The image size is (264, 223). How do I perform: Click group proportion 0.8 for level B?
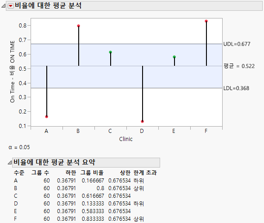[x=100, y=188]
